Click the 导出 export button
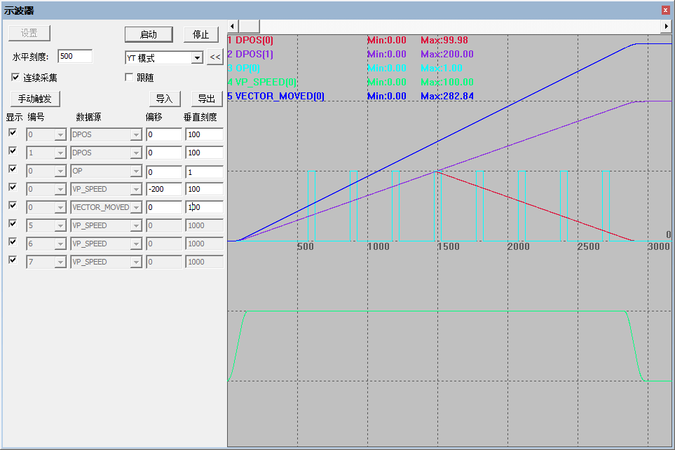675x450 pixels. coord(207,99)
